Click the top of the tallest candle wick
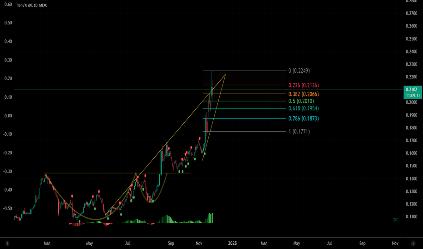The height and width of the screenshot is (249, 423). pos(211,71)
